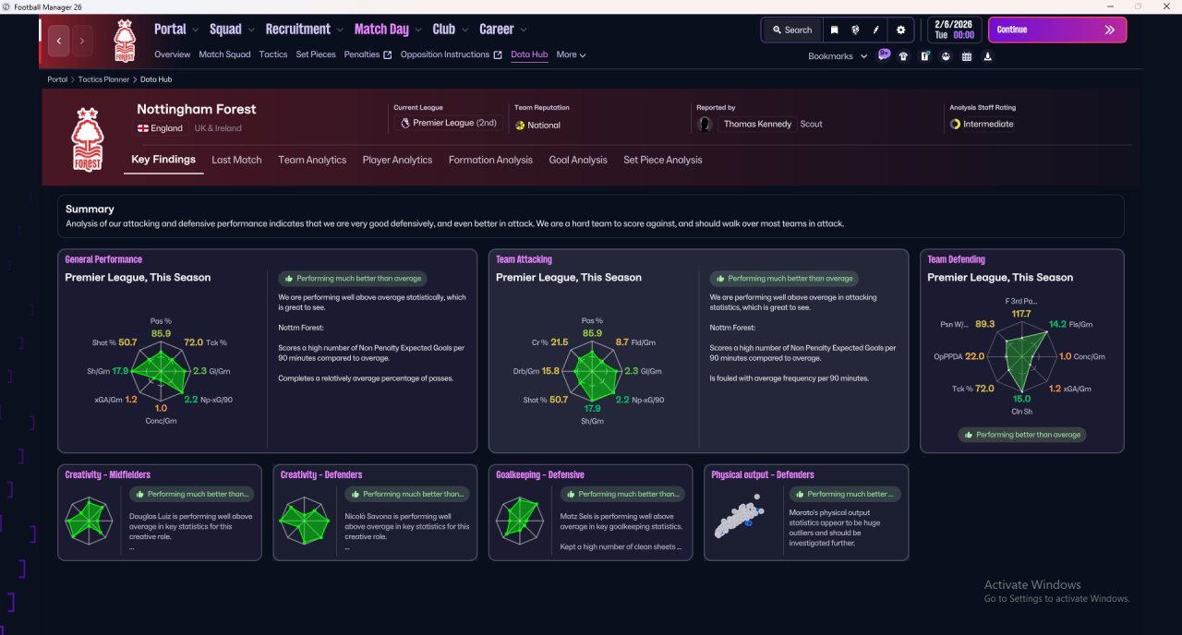Switch to the Last Match tab
The height and width of the screenshot is (635, 1182).
[x=236, y=160]
